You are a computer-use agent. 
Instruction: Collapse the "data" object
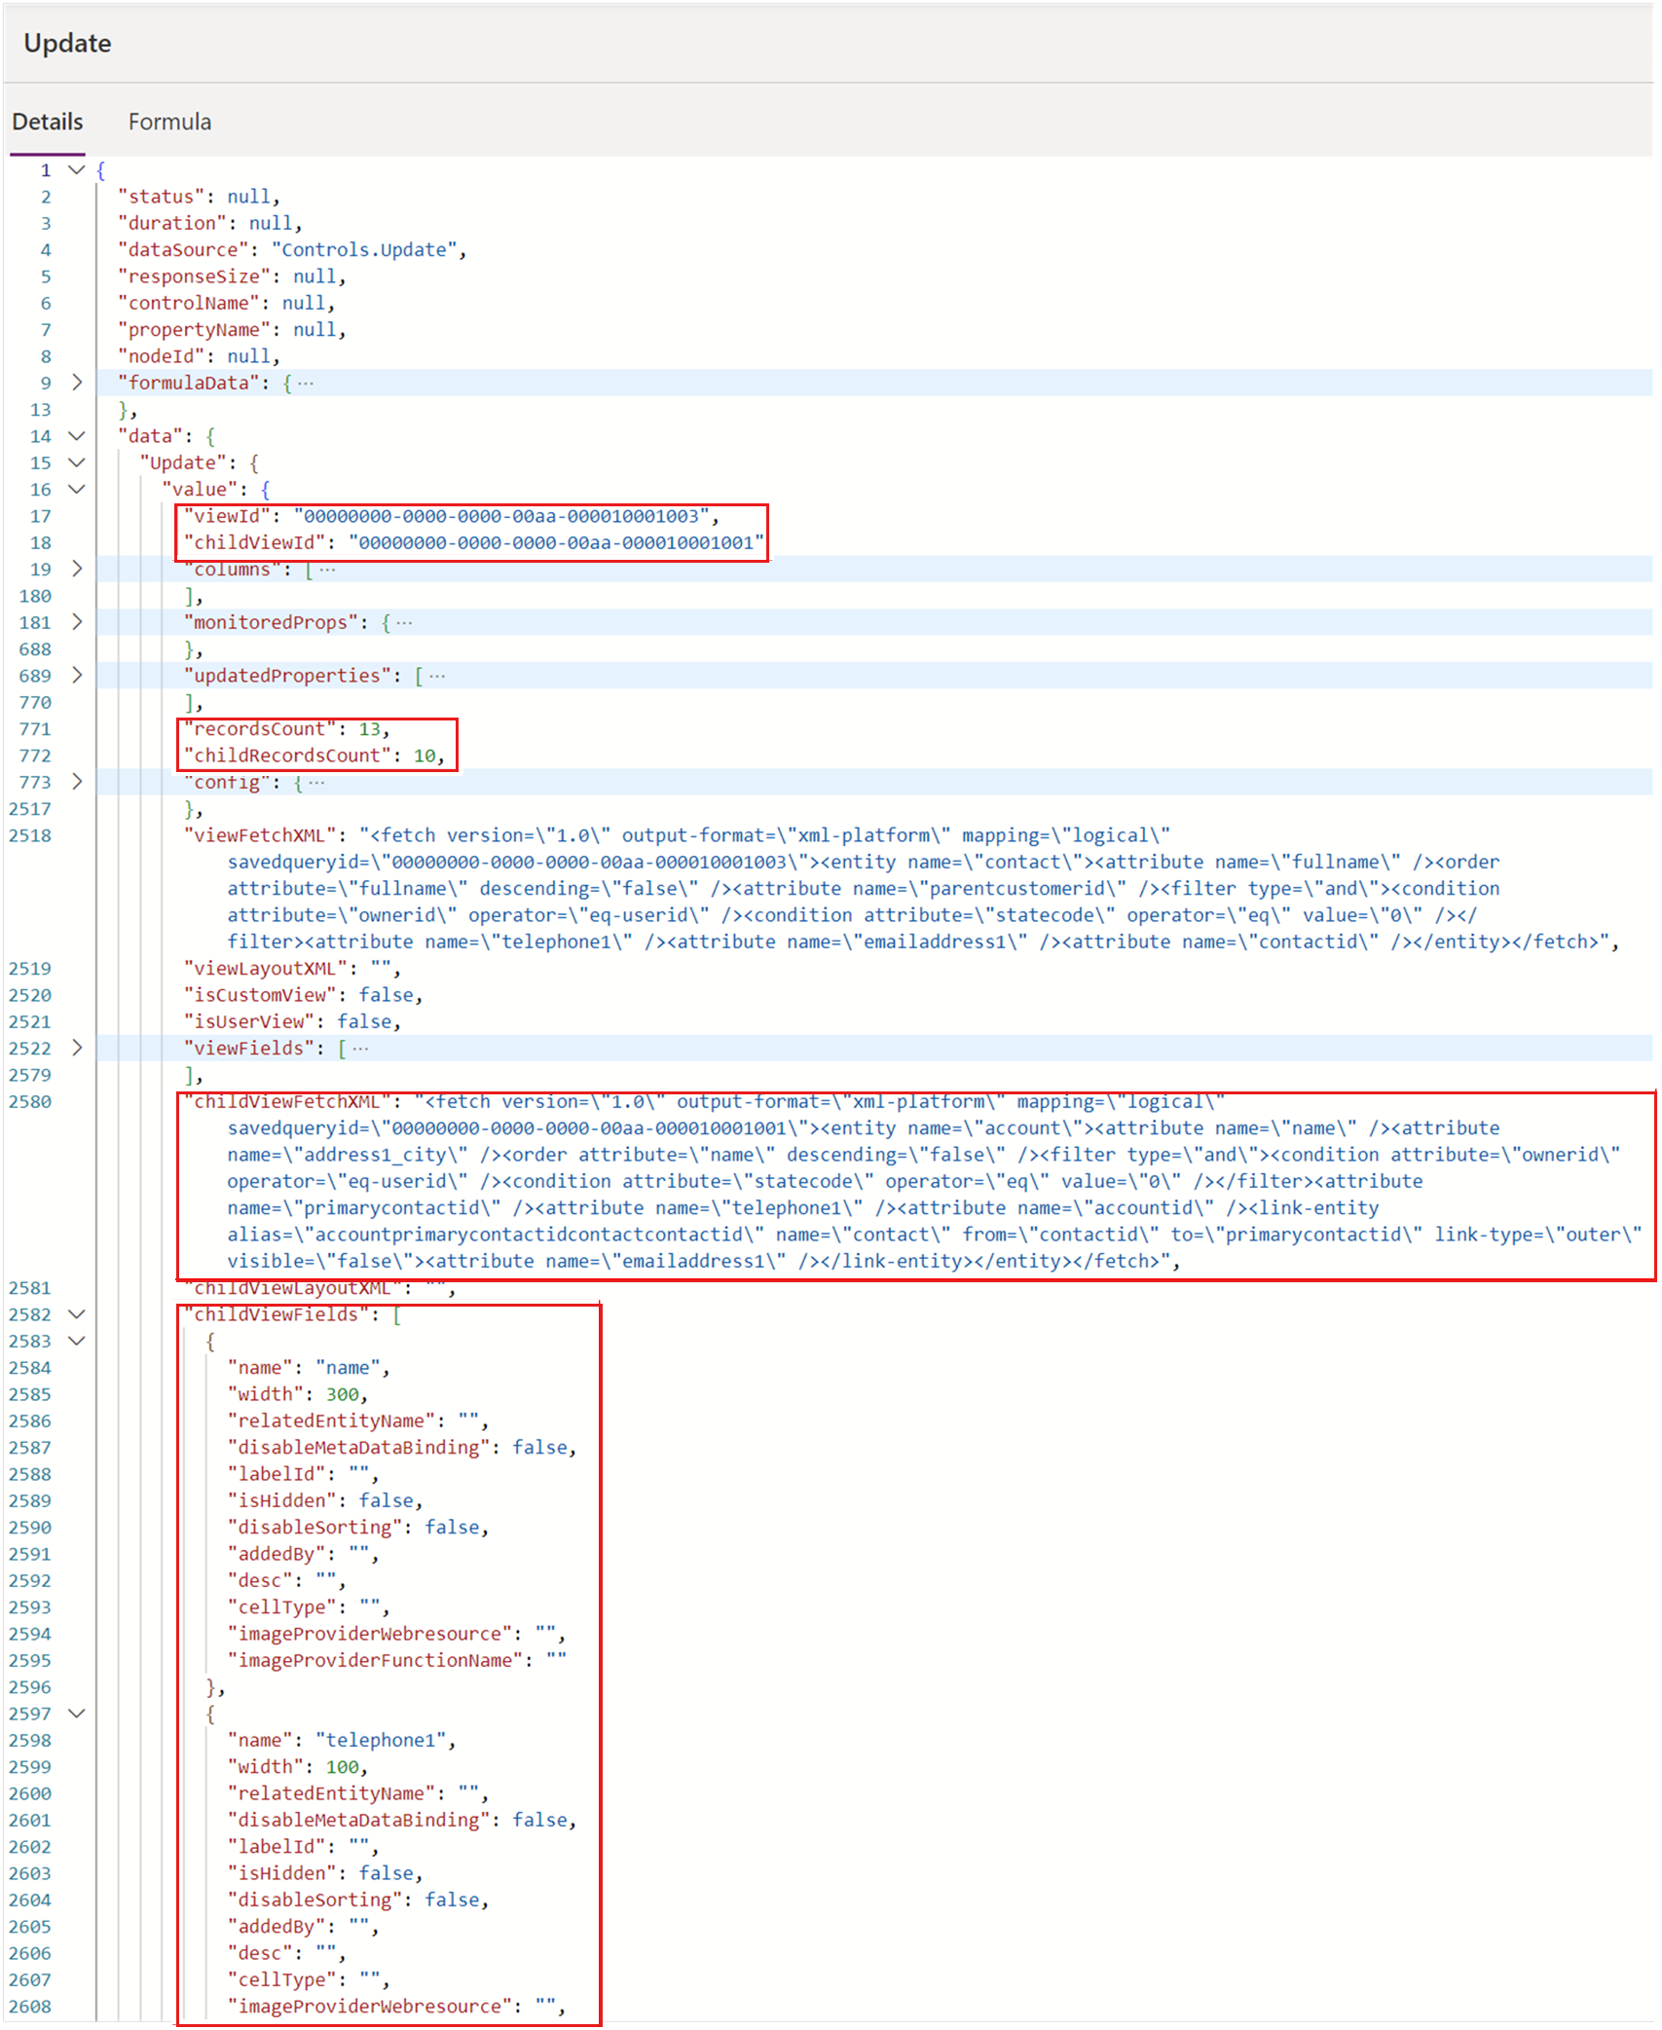pyautogui.click(x=77, y=436)
